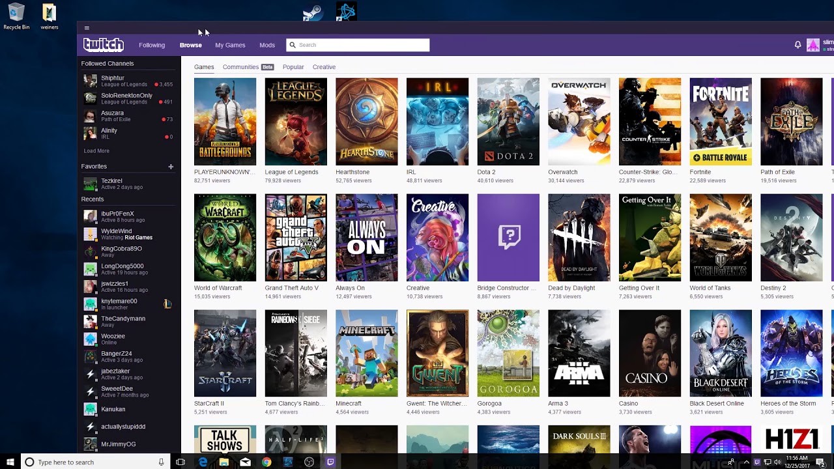834x469 pixels.
Task: Switch to the Games tab
Action: [204, 67]
